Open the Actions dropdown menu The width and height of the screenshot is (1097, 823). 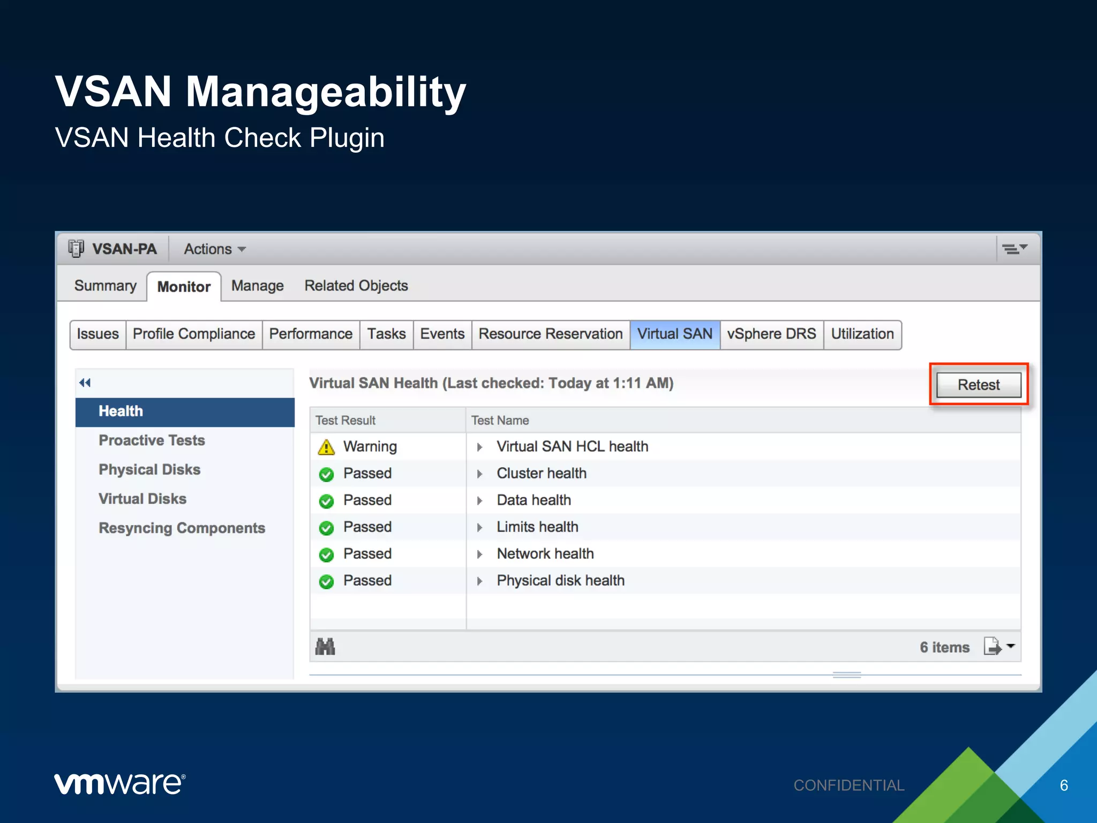[x=215, y=249]
